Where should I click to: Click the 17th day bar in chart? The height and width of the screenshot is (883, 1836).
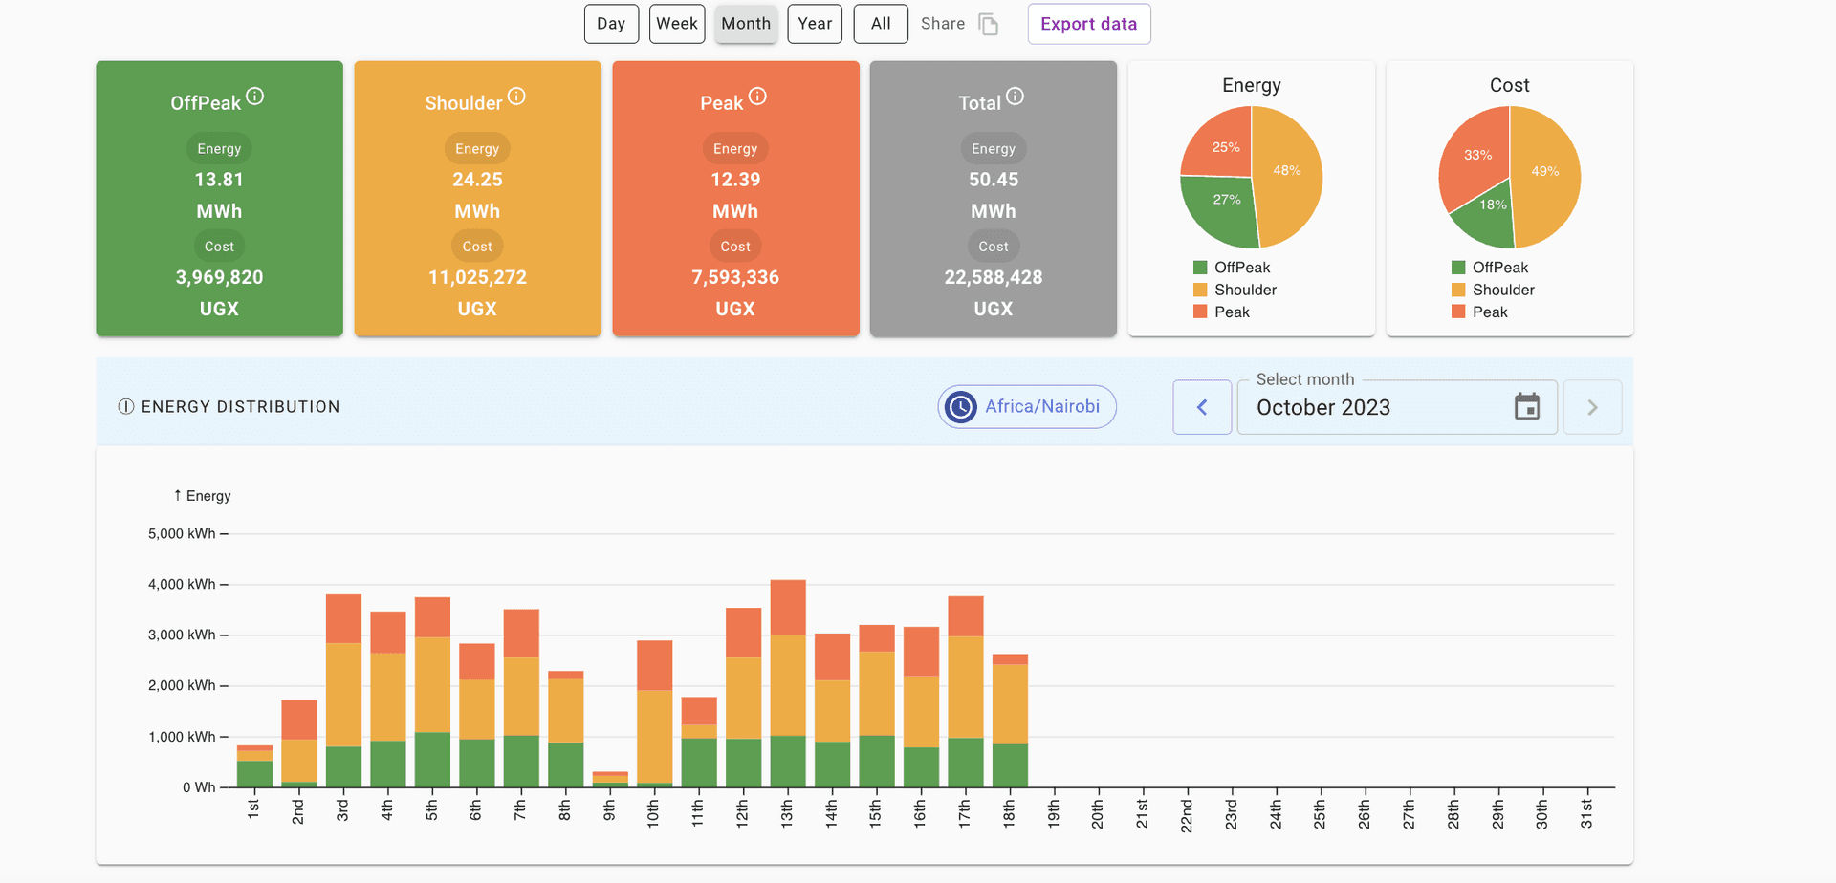tap(966, 692)
